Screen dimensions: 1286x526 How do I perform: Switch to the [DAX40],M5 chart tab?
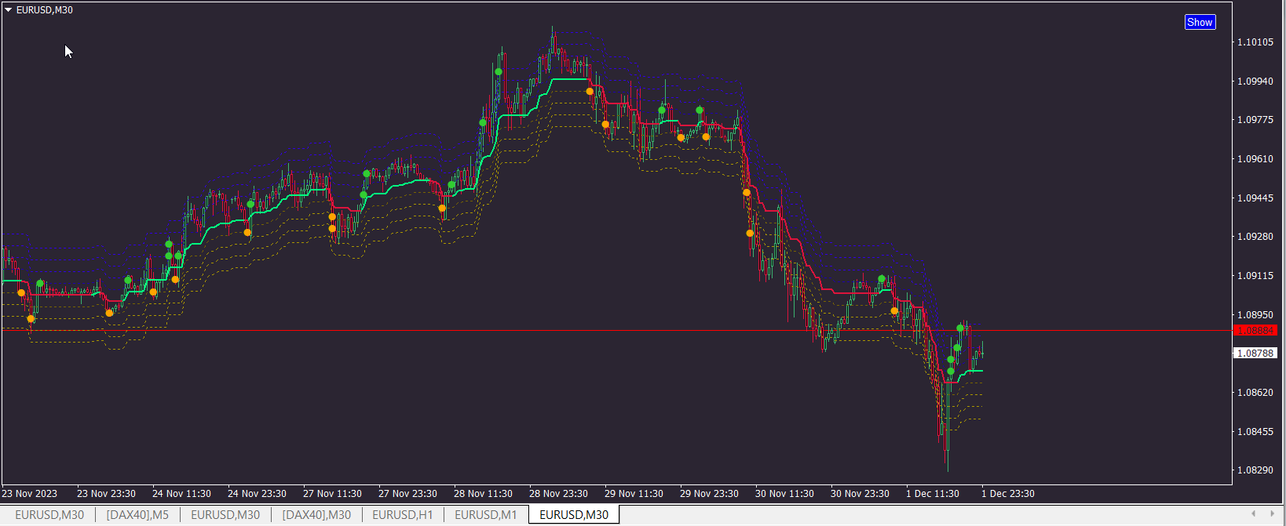(x=137, y=515)
